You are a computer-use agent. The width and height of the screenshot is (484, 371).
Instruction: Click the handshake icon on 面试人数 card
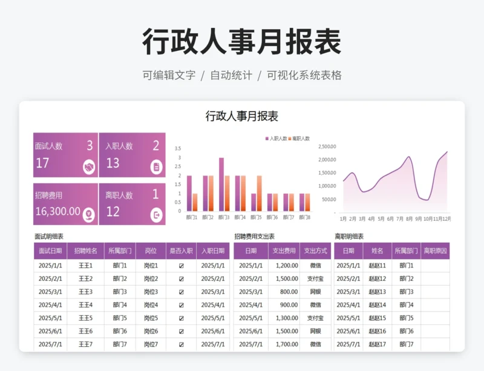point(89,167)
